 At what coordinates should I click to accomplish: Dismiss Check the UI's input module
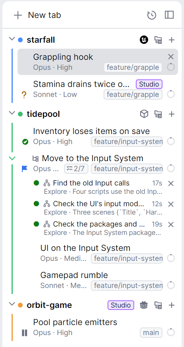[x=171, y=204]
